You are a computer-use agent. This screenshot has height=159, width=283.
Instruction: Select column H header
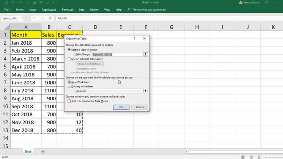[x=197, y=27]
